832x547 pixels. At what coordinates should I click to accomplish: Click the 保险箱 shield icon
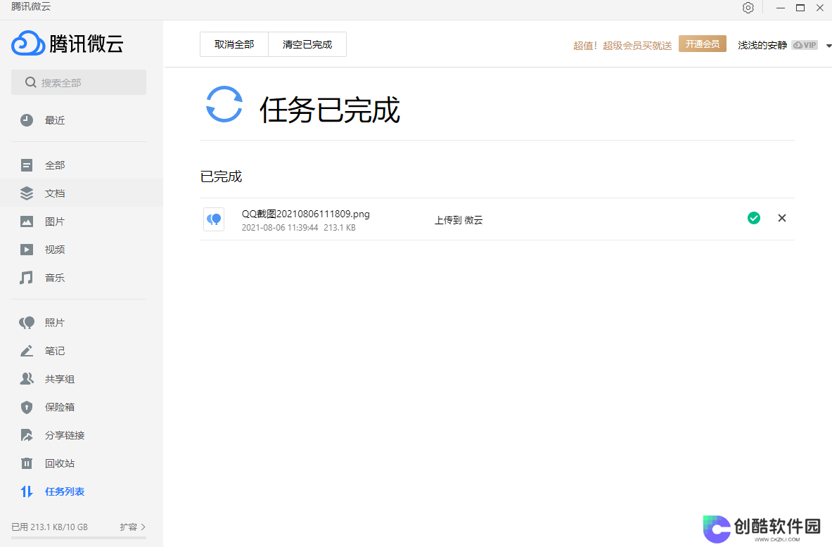pos(27,407)
